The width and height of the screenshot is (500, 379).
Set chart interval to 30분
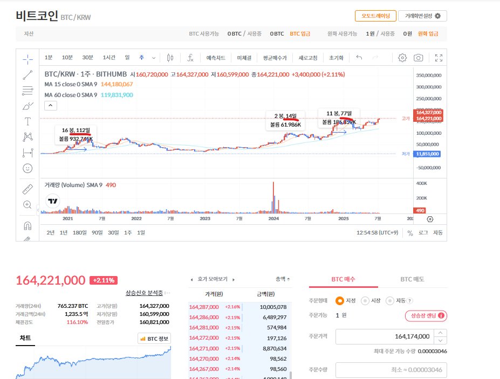[88, 57]
